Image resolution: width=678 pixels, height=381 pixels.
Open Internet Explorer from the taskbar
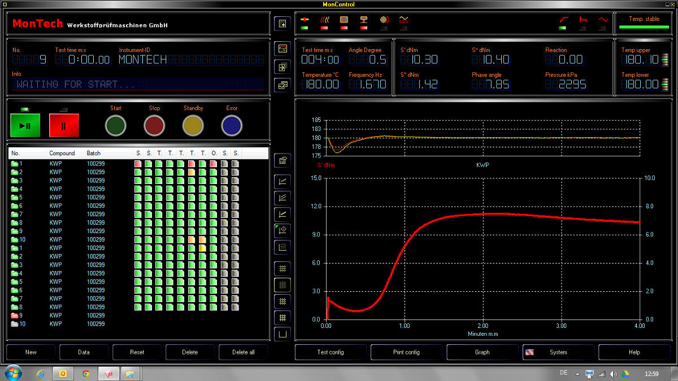pyautogui.click(x=40, y=373)
